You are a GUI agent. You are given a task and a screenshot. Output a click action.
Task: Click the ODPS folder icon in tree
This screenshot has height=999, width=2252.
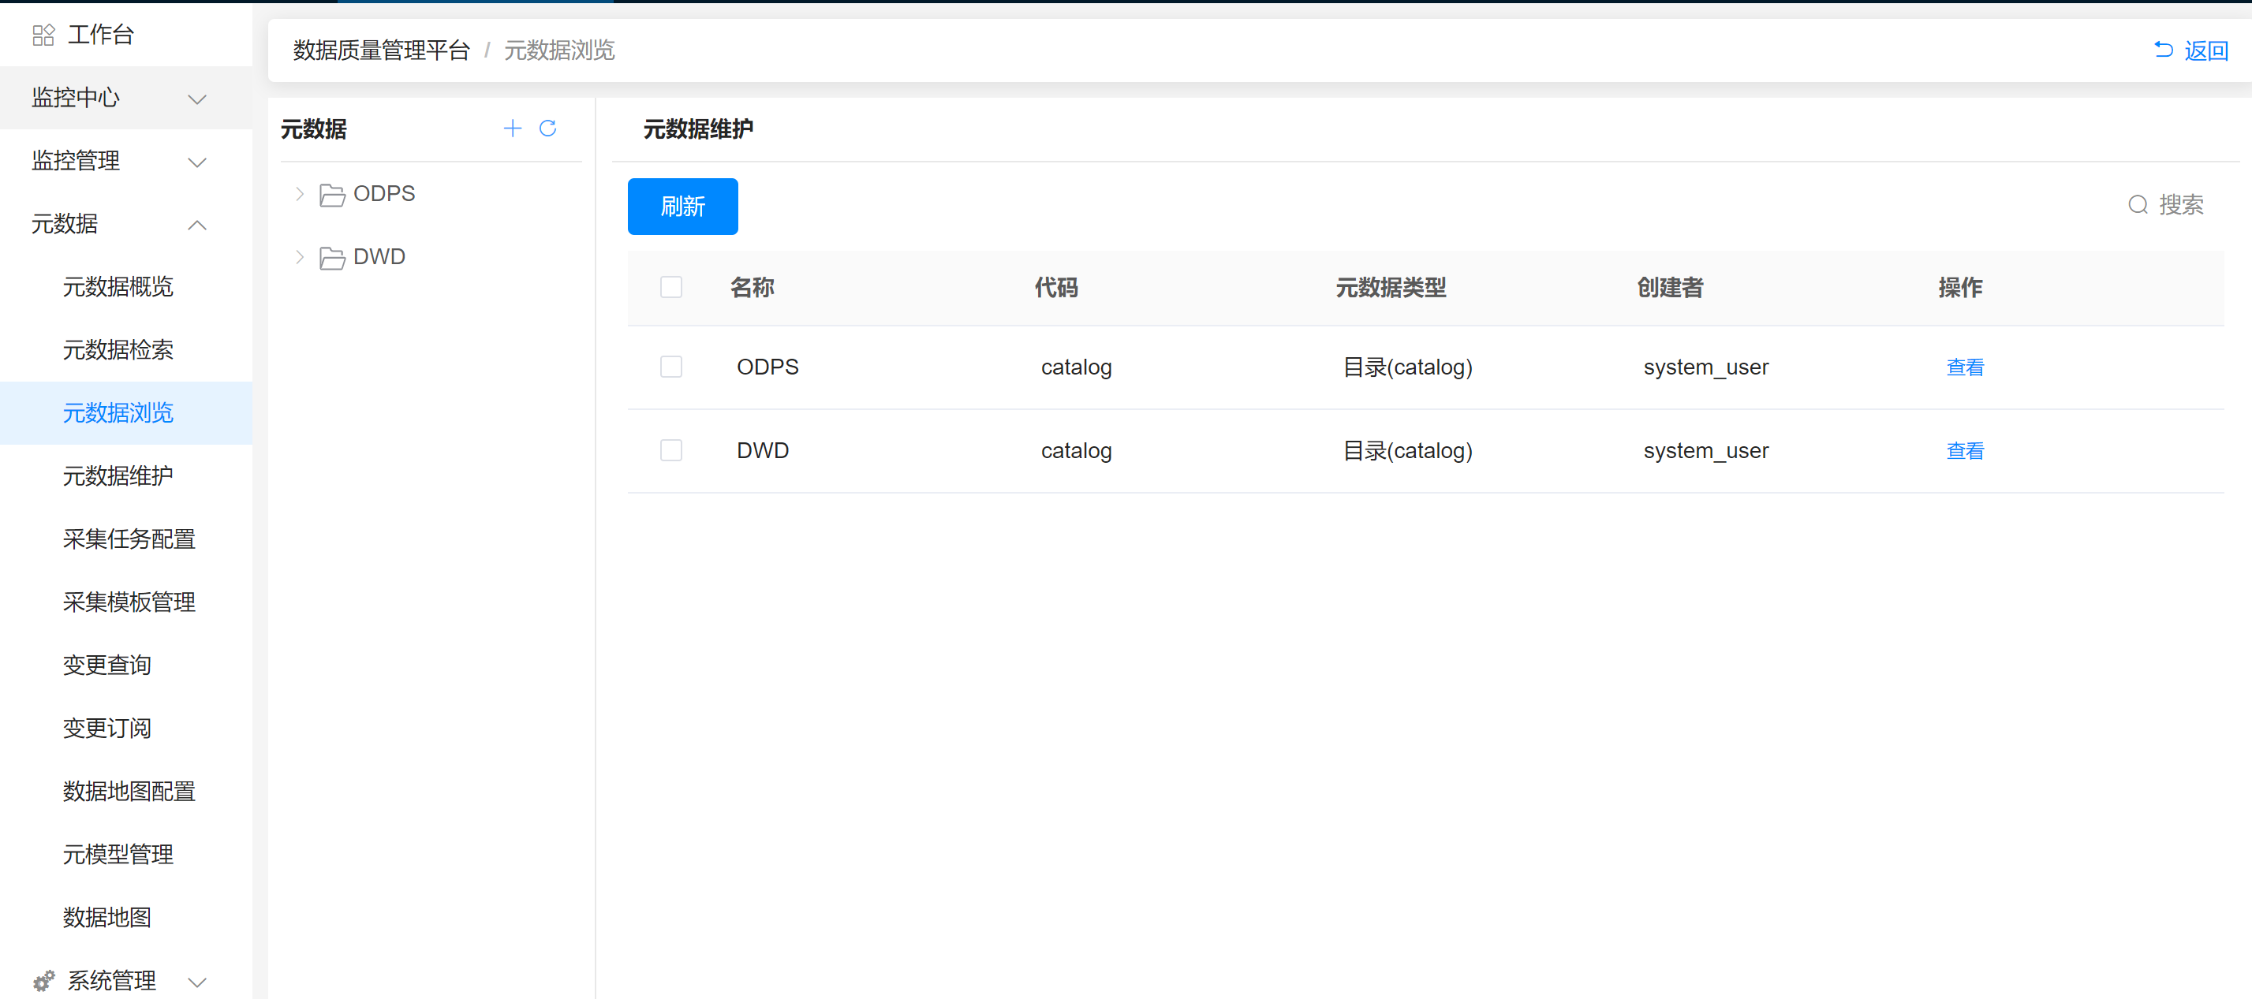(332, 194)
